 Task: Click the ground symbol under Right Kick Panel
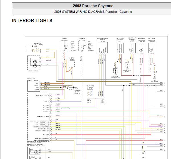(127, 65)
